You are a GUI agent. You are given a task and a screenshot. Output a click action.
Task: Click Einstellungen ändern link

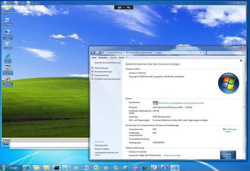pos(231,130)
